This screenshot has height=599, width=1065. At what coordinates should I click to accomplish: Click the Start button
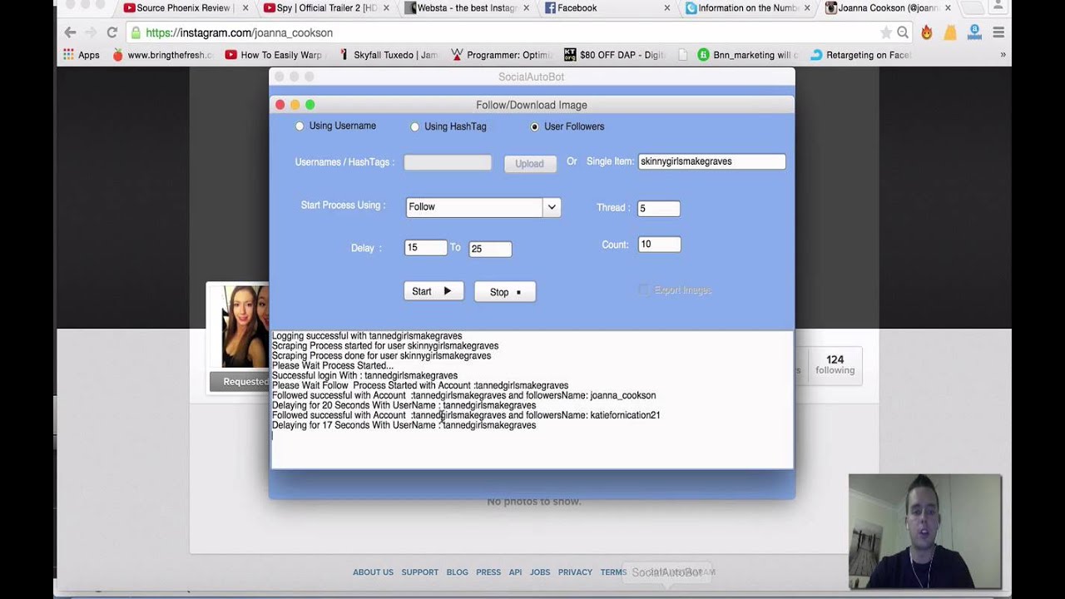433,291
